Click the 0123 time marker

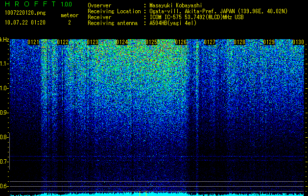coord(93,42)
